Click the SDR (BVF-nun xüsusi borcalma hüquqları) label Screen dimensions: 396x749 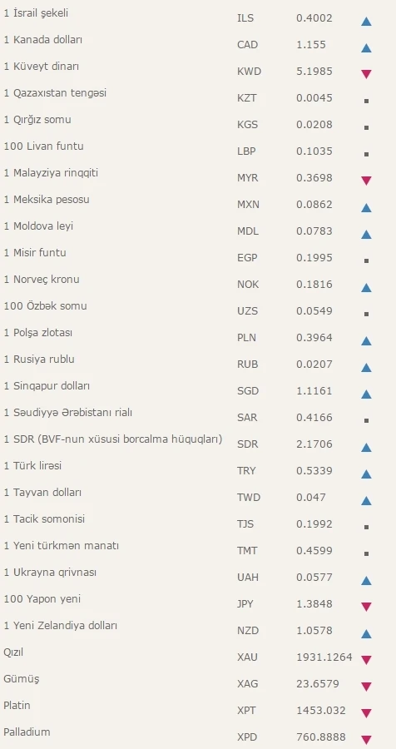click(113, 439)
